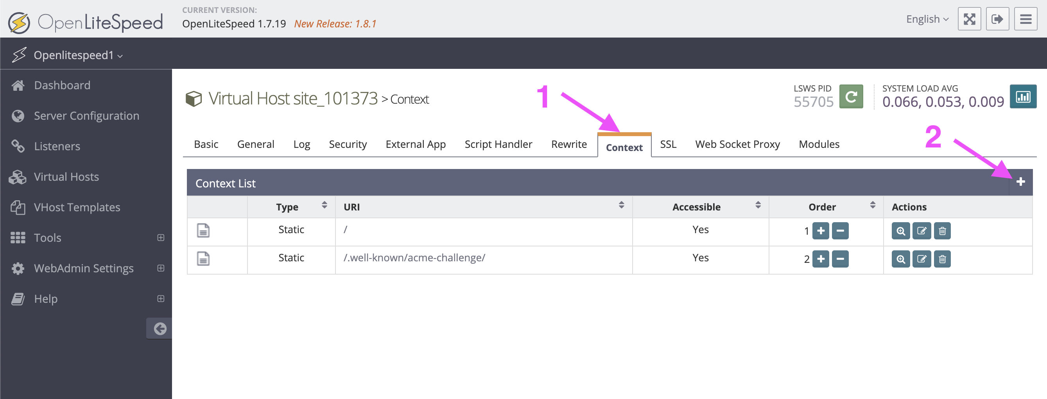Expand the Tools sidebar section
Viewport: 1047px width, 399px height.
coord(161,237)
